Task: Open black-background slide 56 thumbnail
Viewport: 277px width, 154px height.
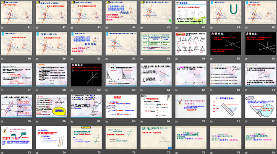Action: 261,44
